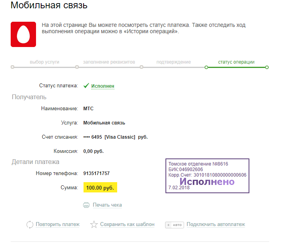The width and height of the screenshot is (285, 243).
Task: Click the Корр.Счет number in stamp
Action: [x=207, y=175]
